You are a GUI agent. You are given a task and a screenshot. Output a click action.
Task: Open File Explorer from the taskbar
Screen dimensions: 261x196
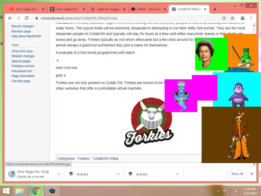[20, 191]
